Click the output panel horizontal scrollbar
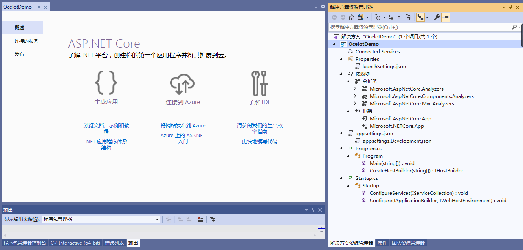The height and width of the screenshot is (250, 523). click(160, 235)
